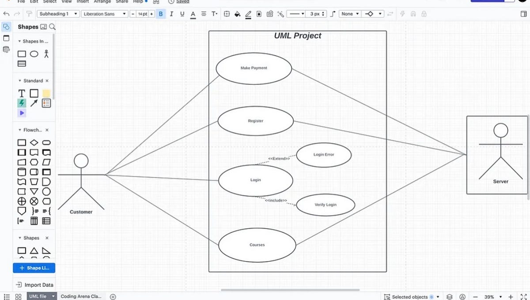This screenshot has height=300, width=530.
Task: Click the Shape Library button
Action: pos(34,268)
